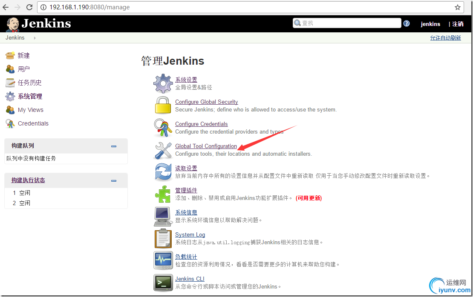Click the Jenkins header title text

(46, 23)
